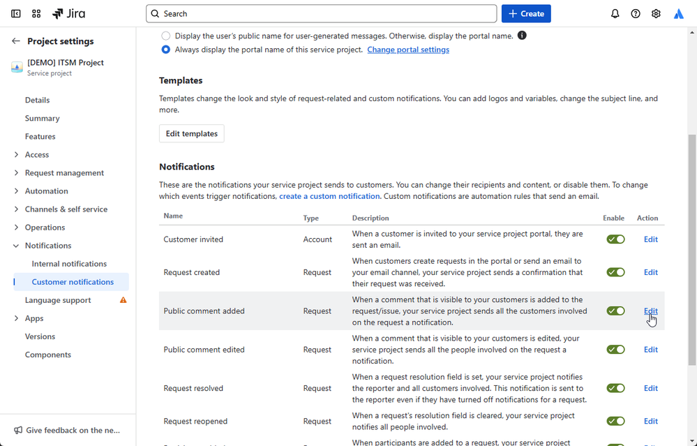Click the Language support warning icon
The width and height of the screenshot is (697, 446).
tap(123, 300)
